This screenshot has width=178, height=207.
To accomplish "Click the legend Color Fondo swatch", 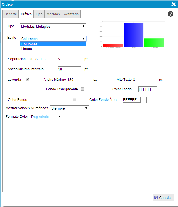I will coord(160,89).
